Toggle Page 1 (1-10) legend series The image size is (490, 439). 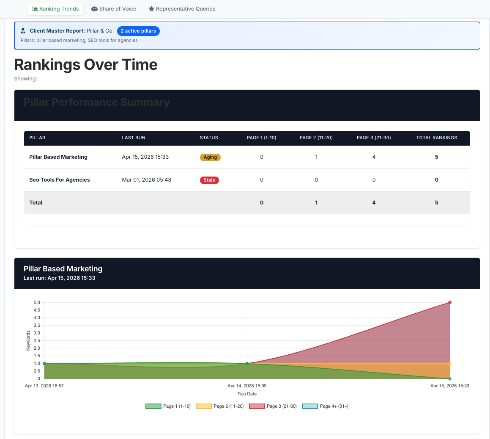[x=168, y=406]
